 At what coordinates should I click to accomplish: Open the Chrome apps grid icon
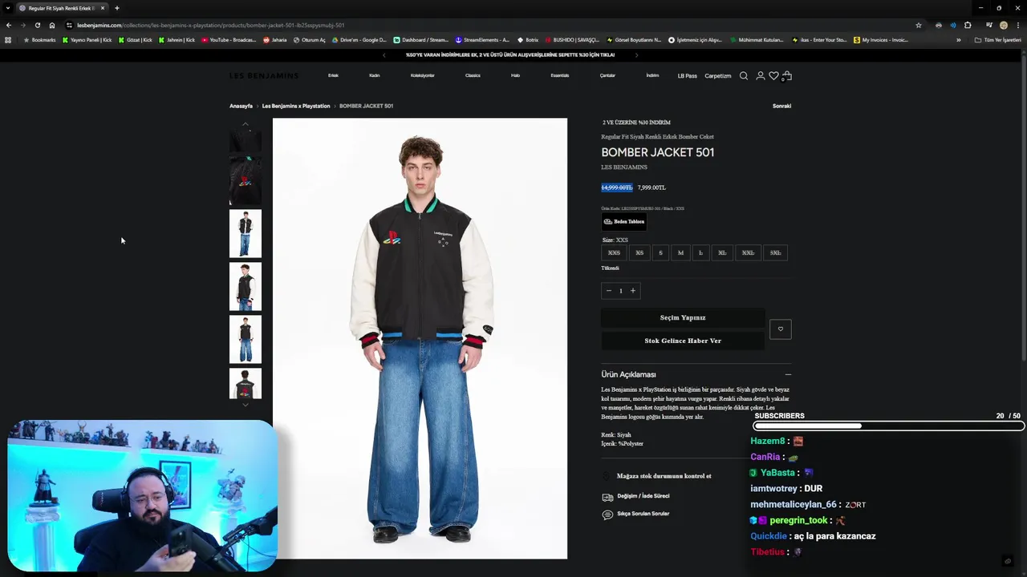point(8,40)
